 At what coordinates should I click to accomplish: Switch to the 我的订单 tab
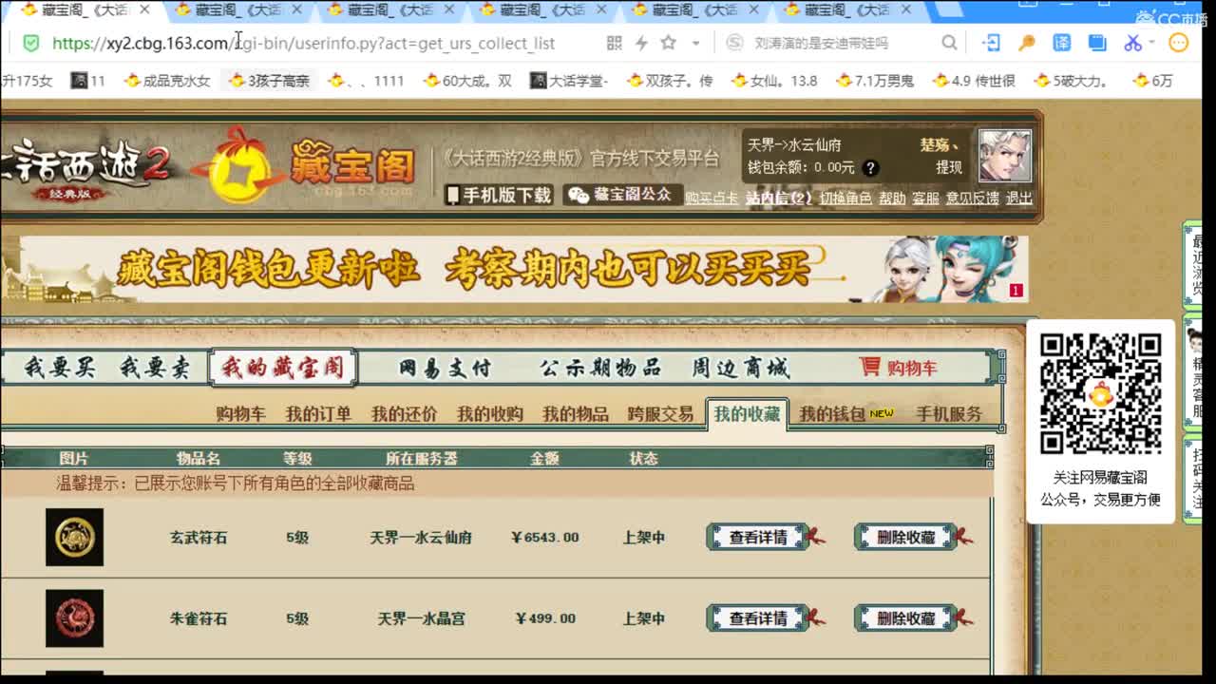point(318,414)
